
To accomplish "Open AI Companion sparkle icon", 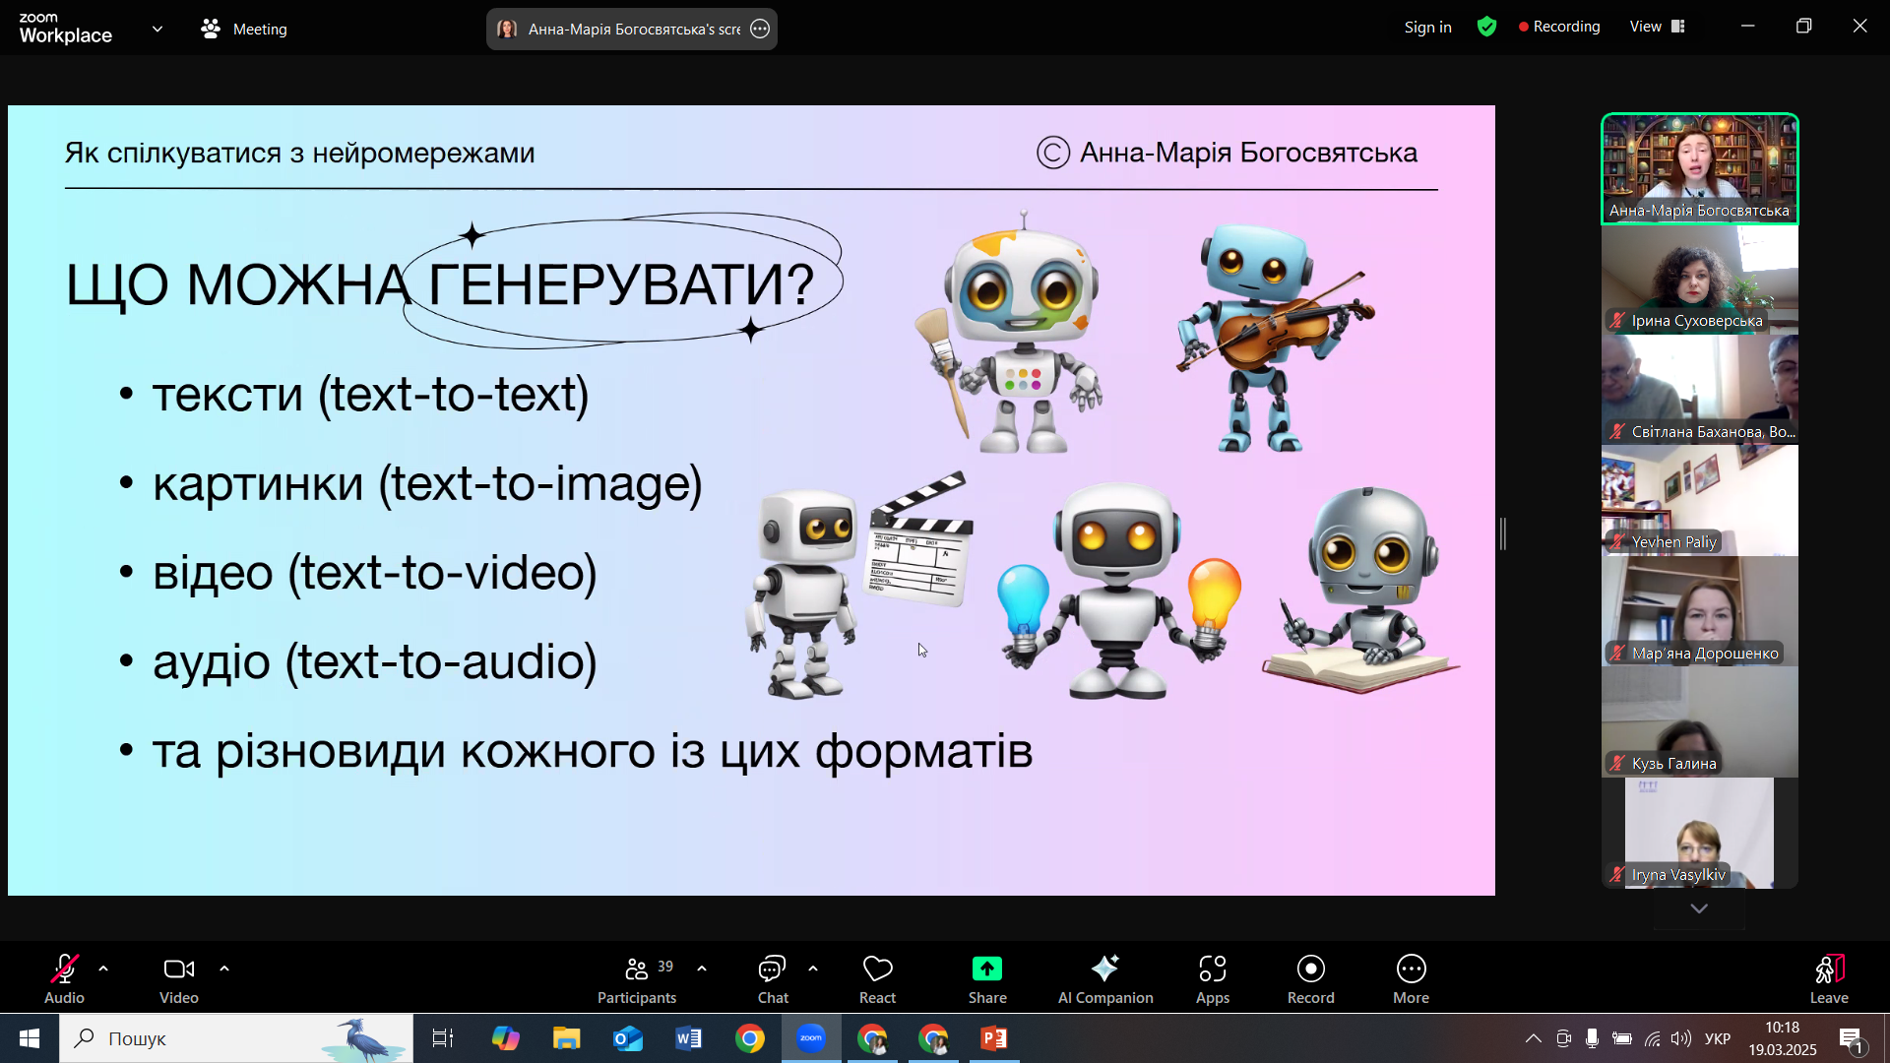I will click(x=1104, y=969).
